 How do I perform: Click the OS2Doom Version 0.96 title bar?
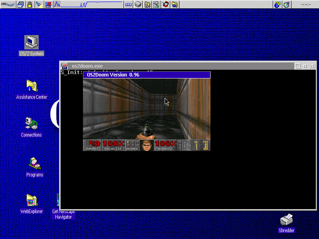click(147, 75)
